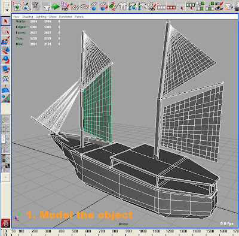Open the shelf options dropdown arrow
This screenshot has height=236, width=239.
click(7, 10)
